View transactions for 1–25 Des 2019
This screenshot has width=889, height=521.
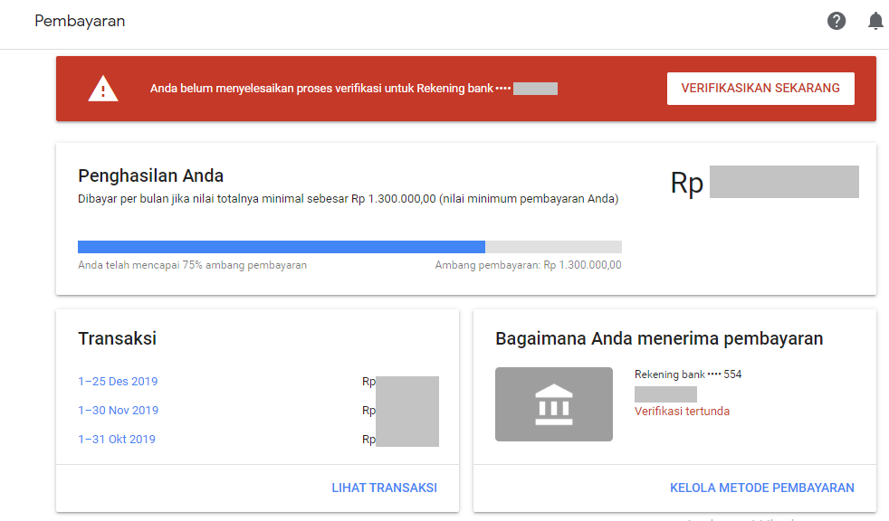tap(118, 381)
